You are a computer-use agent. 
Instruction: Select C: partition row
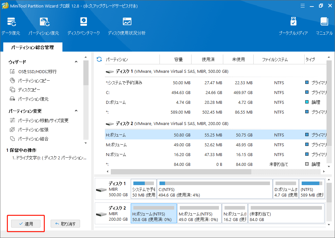pos(216,92)
